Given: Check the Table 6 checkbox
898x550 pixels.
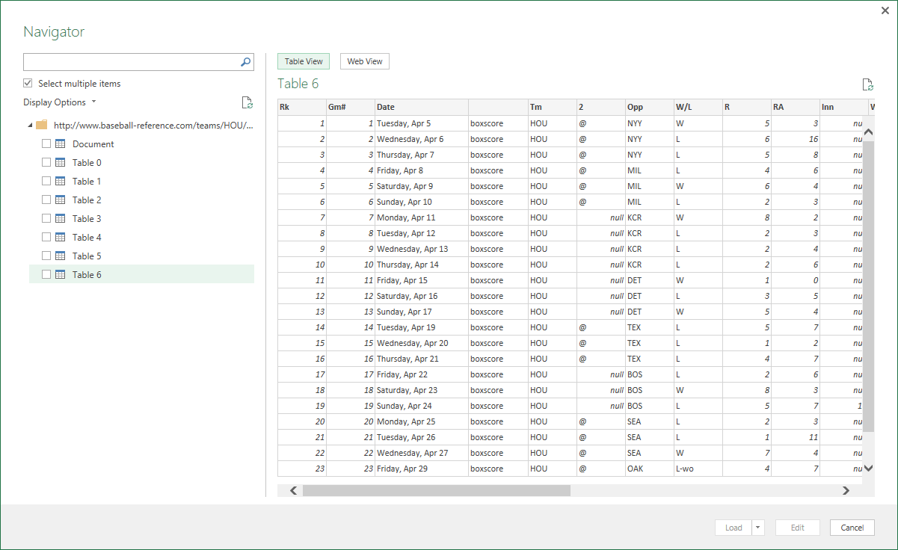Looking at the screenshot, I should tap(46, 274).
